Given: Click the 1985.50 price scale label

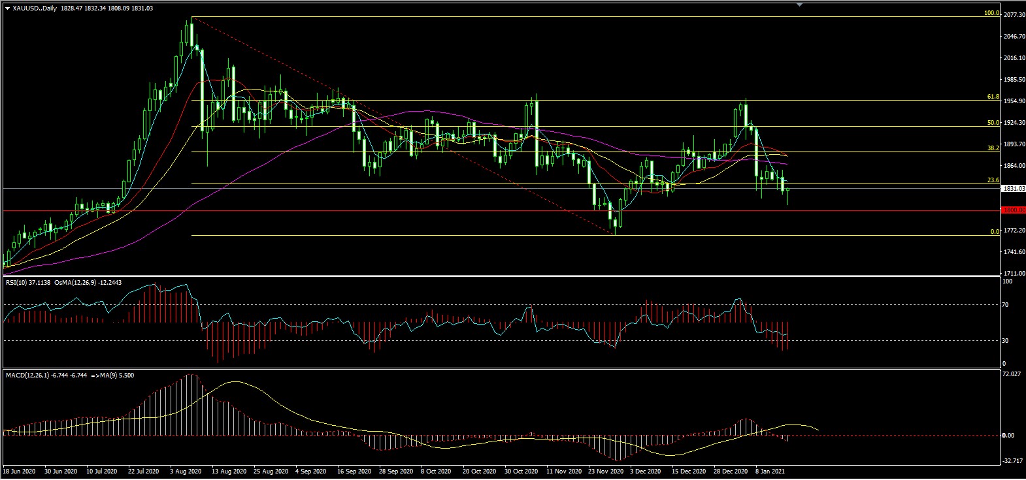Looking at the screenshot, I should point(1014,80).
